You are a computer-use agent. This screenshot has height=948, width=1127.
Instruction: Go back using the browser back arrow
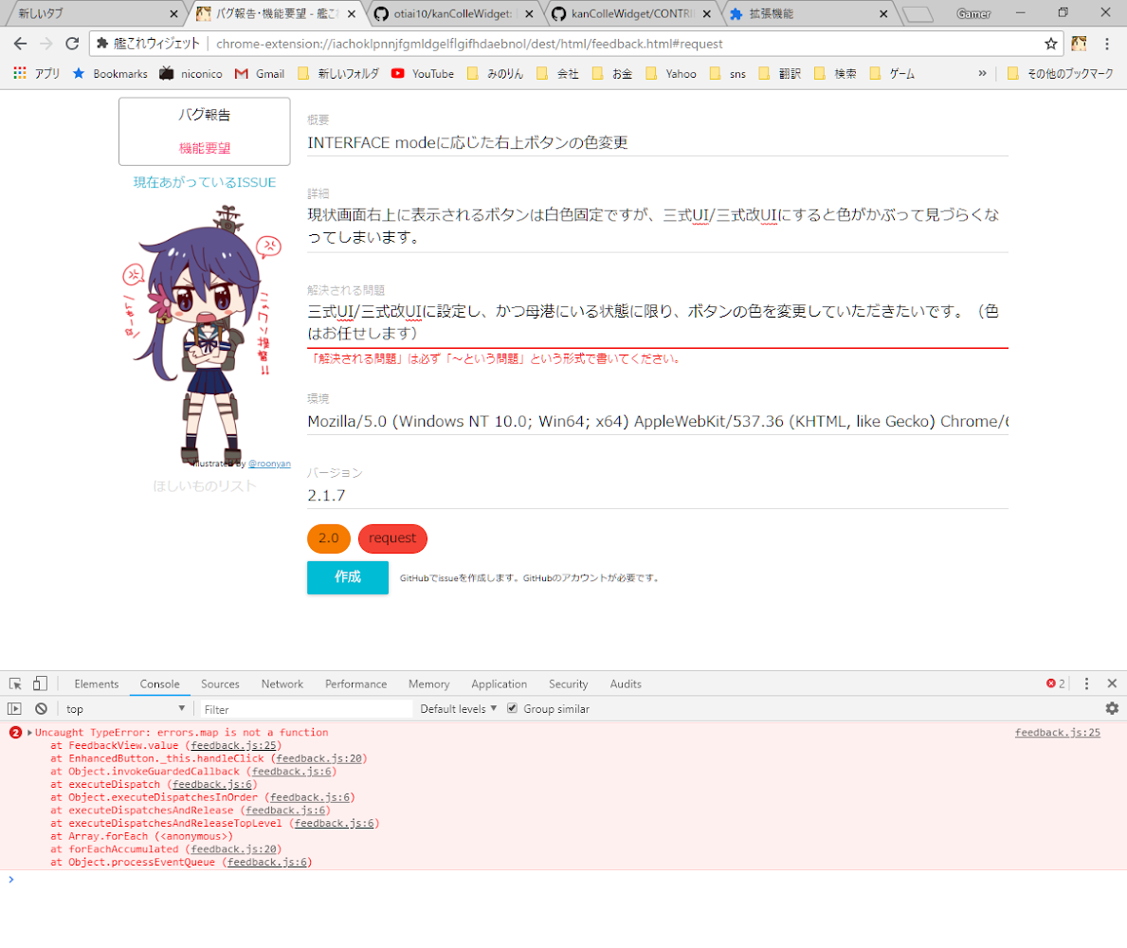(x=20, y=44)
